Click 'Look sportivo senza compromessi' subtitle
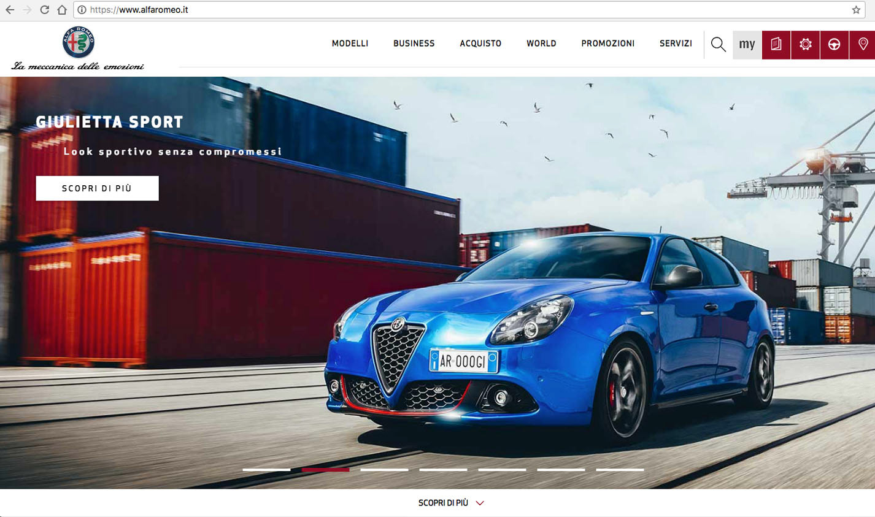 173,151
